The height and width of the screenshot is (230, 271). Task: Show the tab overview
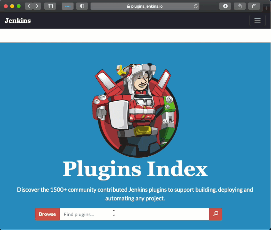coord(254,6)
